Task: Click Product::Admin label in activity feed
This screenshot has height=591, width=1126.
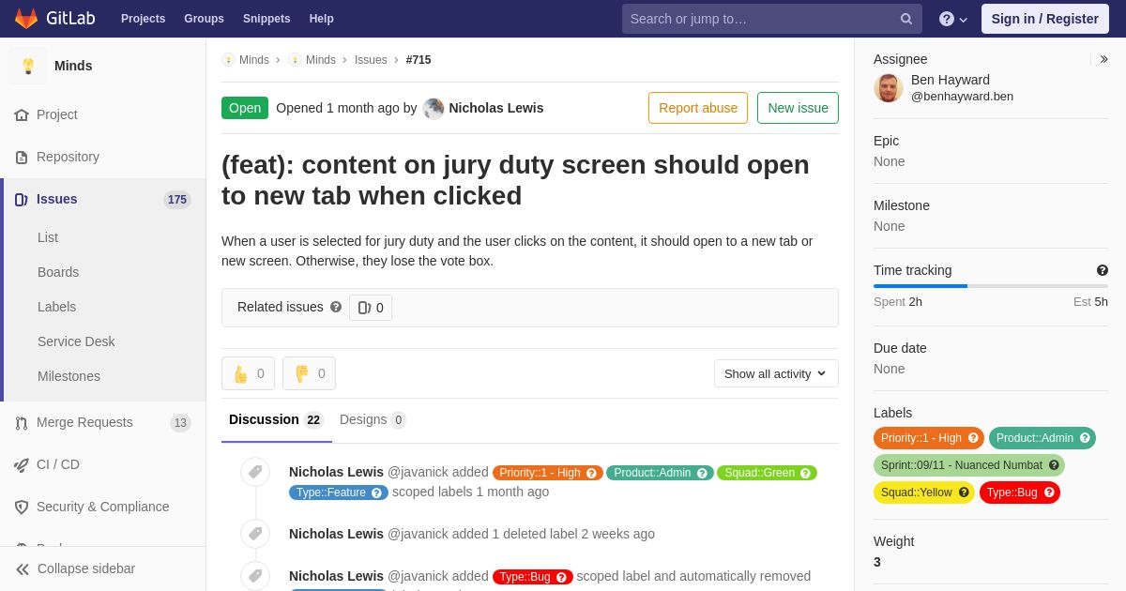Action: click(x=660, y=473)
